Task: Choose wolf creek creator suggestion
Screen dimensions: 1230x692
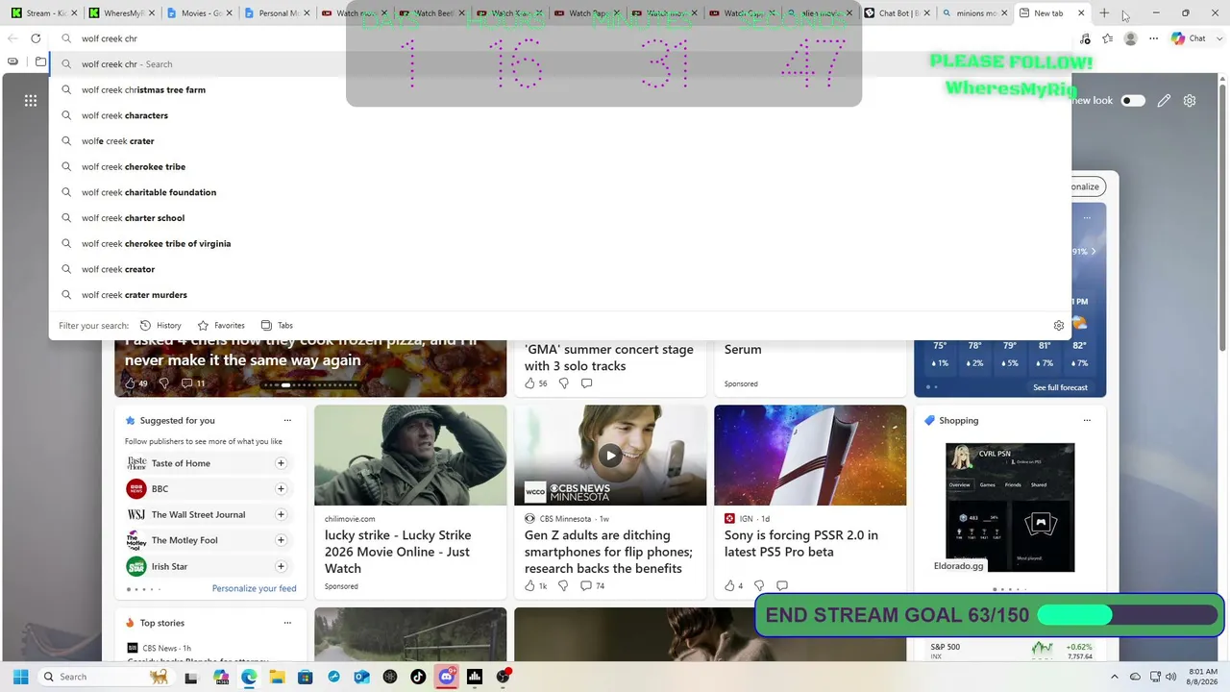Action: click(x=560, y=269)
